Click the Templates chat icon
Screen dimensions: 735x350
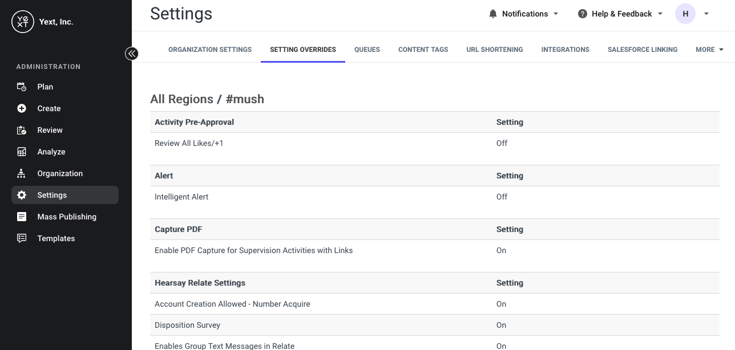(x=22, y=238)
